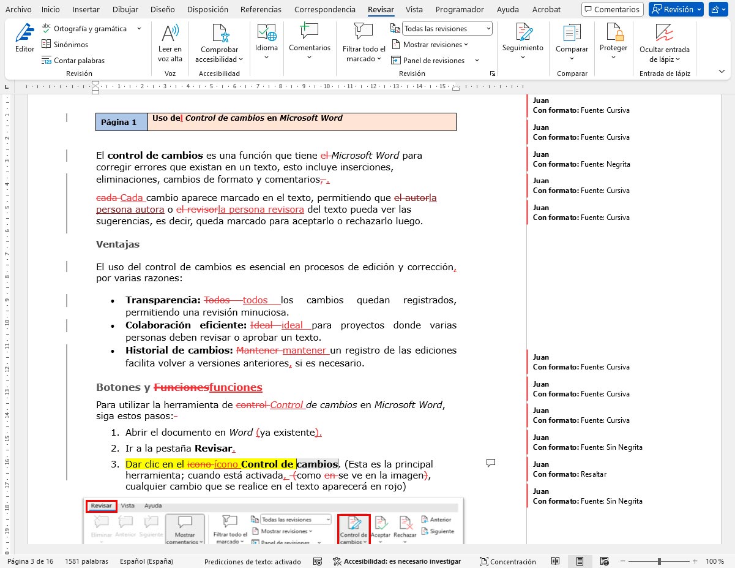Click the Proteger document icon
Screen dimensions: 735x568
tap(613, 37)
